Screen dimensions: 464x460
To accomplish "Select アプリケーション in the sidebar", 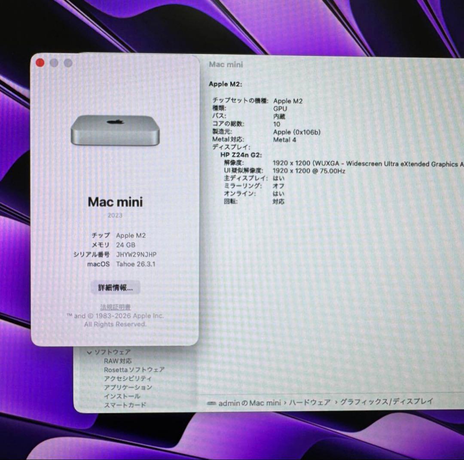I will [x=128, y=387].
